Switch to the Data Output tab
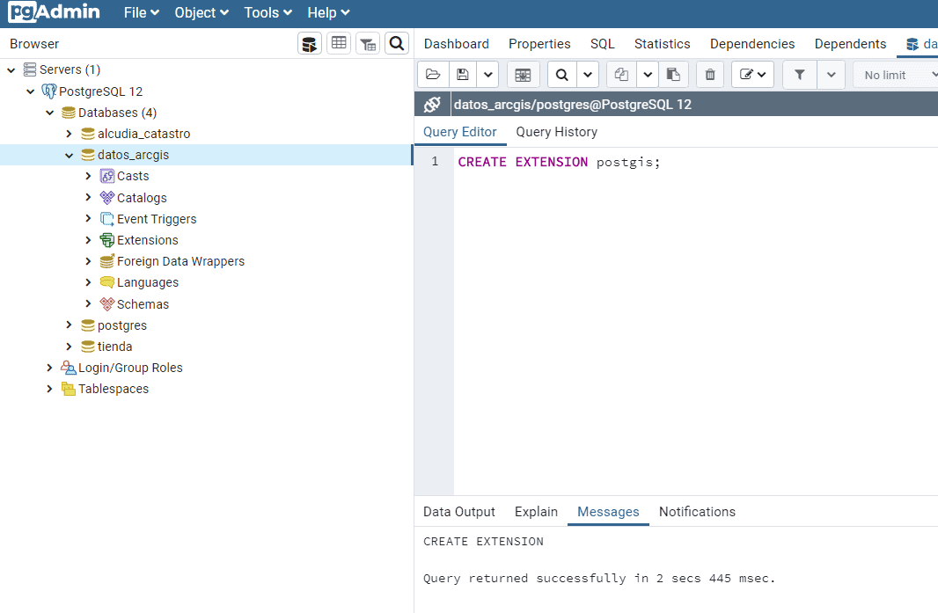This screenshot has width=938, height=613. [x=458, y=512]
